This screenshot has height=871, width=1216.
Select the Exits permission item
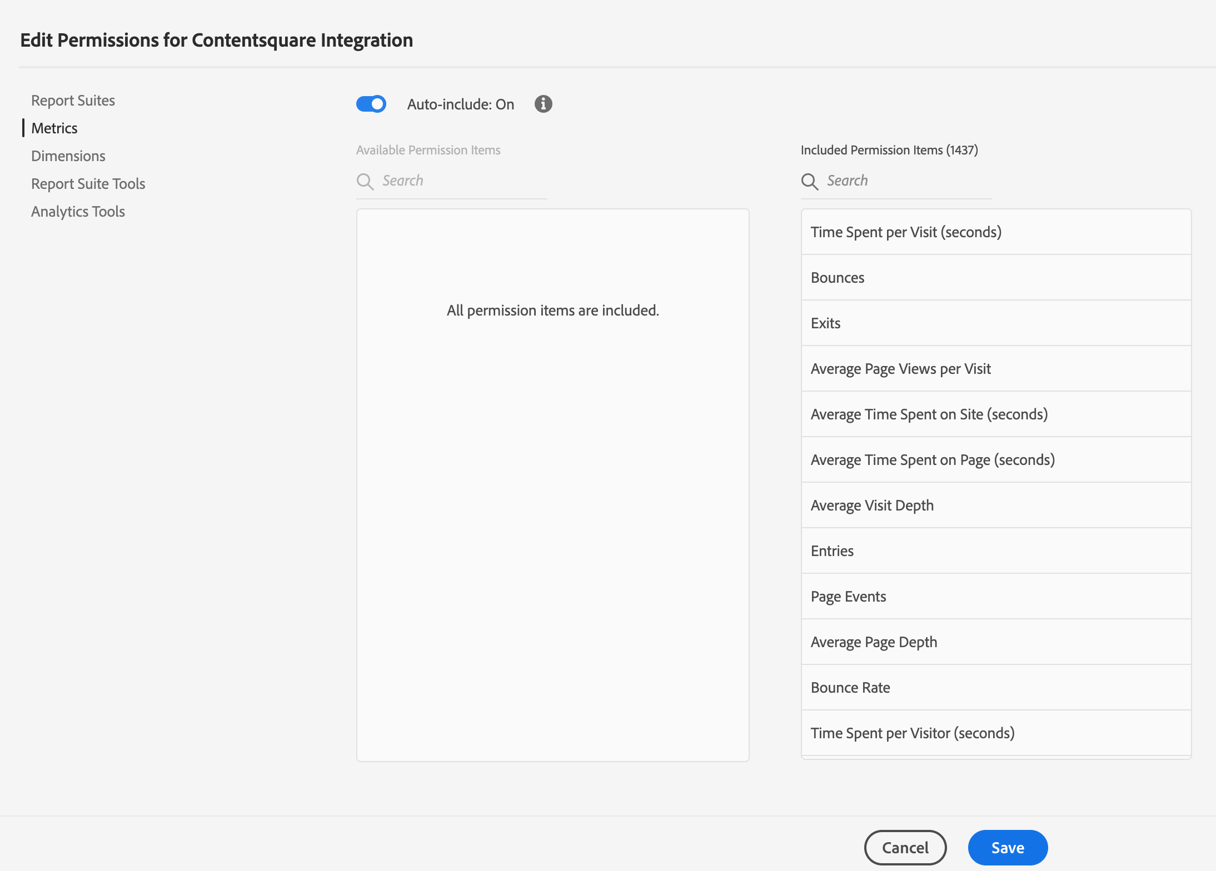(x=996, y=323)
